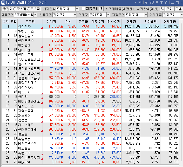Click the 시가총액 table column header
This screenshot has height=167, width=183.
tap(151, 22)
